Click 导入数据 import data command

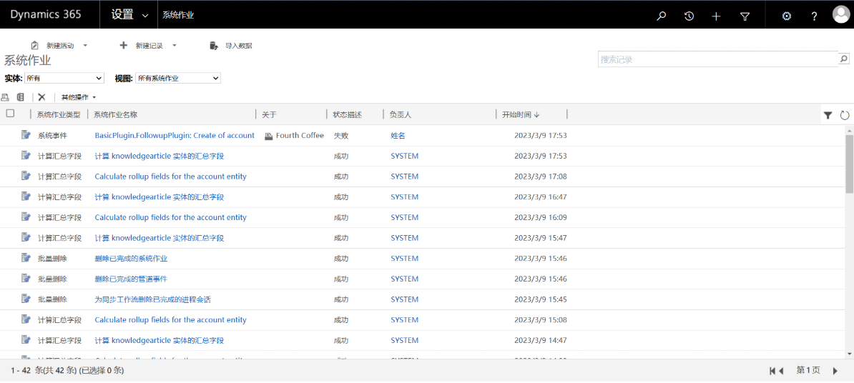[x=232, y=46]
